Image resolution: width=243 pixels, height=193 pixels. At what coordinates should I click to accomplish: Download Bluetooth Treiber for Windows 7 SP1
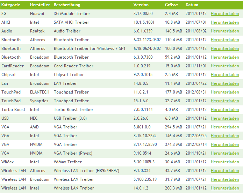click(x=225, y=49)
